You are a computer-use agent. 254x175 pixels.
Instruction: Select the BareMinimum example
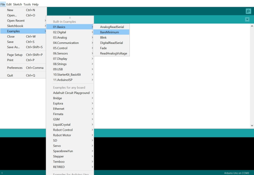pos(110,32)
